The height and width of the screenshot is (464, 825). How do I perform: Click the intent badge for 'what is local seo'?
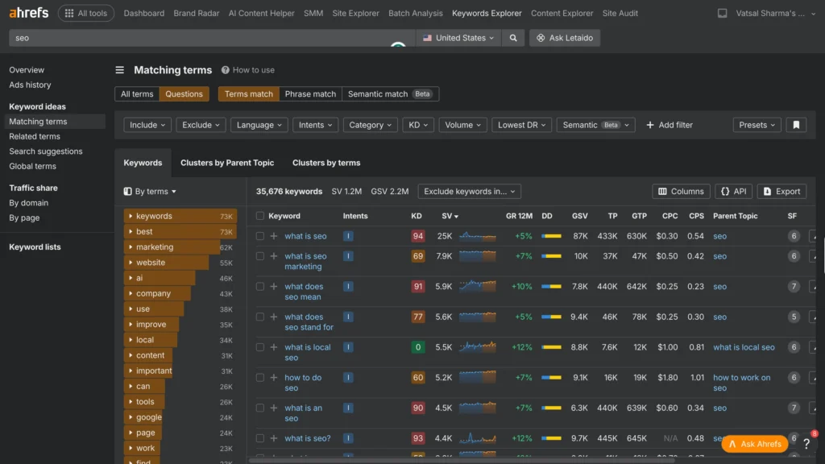tap(348, 347)
